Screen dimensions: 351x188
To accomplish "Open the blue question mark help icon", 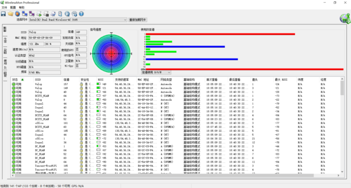I will (81, 14).
